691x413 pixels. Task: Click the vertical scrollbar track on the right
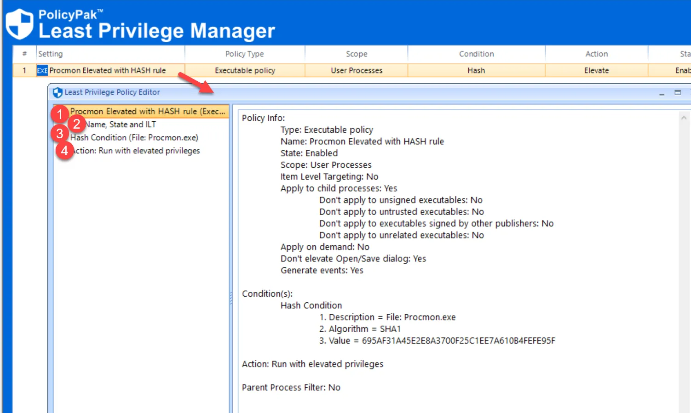684,253
